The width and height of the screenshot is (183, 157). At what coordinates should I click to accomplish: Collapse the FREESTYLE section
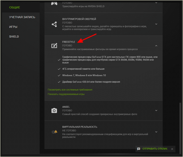pyautogui.click(x=156, y=46)
